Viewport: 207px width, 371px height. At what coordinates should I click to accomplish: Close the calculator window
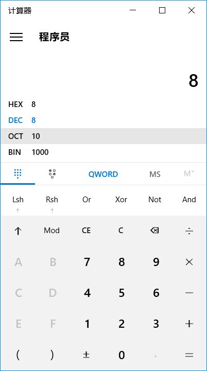[192, 10]
